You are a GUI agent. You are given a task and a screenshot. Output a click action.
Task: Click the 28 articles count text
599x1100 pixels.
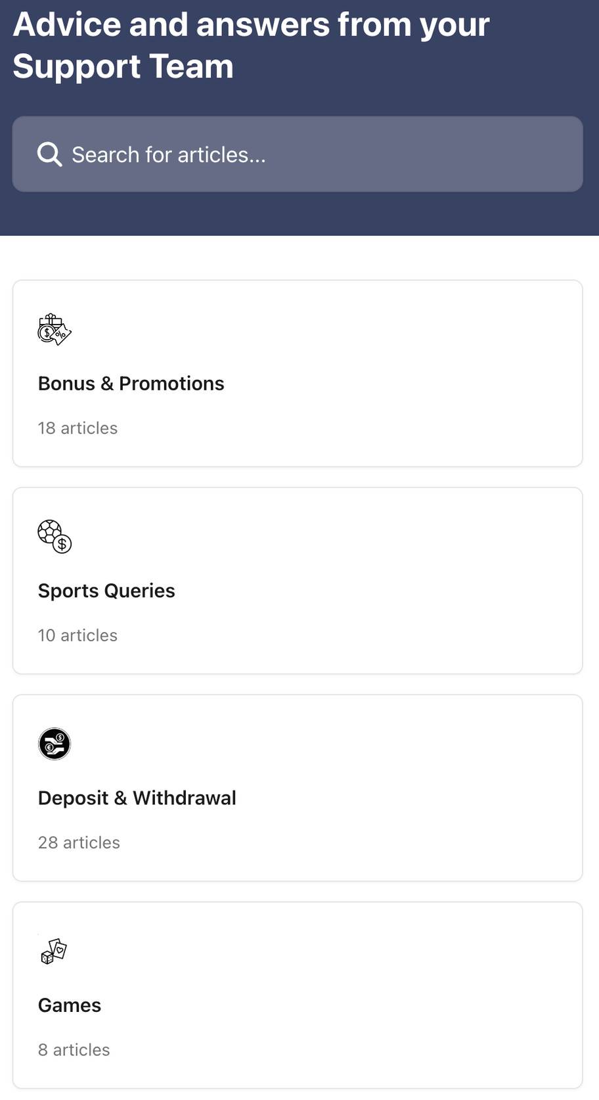79,842
